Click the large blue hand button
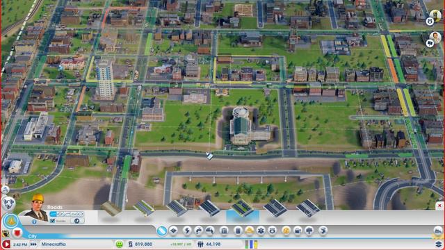This screenshot has width=445, height=250. coord(11,222)
